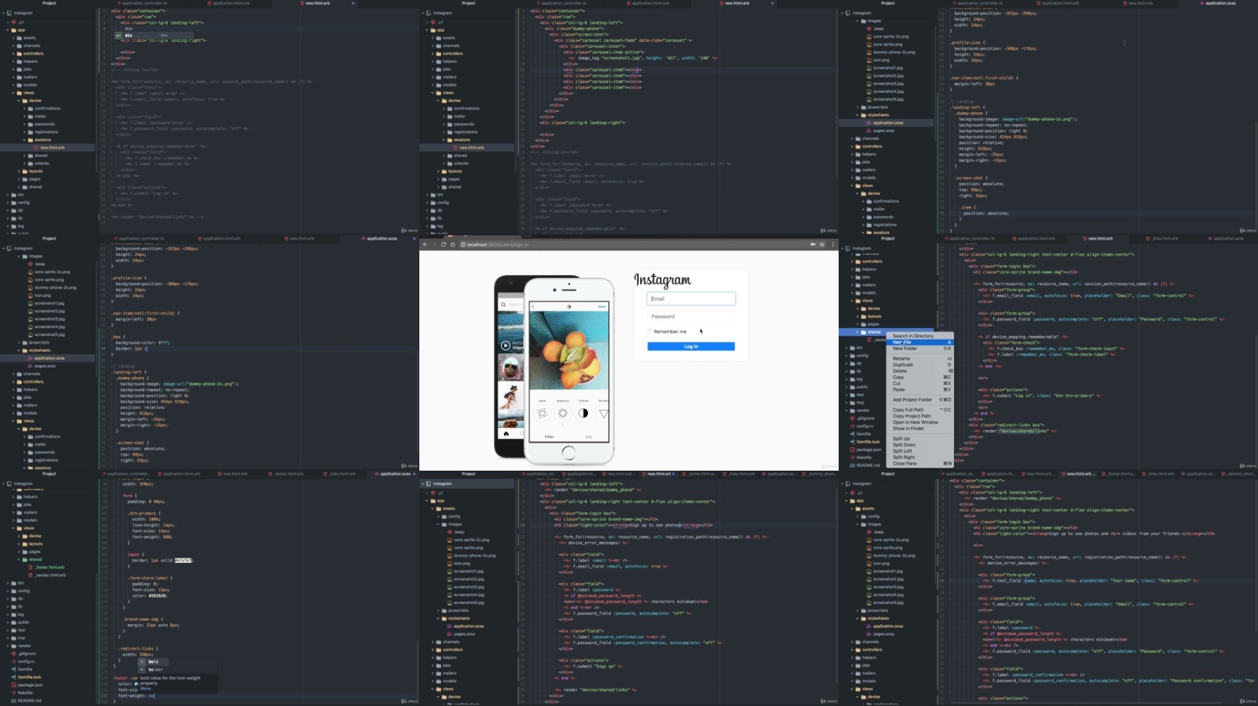
Task: Open the site info icon beside localhost URL
Action: pyautogui.click(x=463, y=244)
